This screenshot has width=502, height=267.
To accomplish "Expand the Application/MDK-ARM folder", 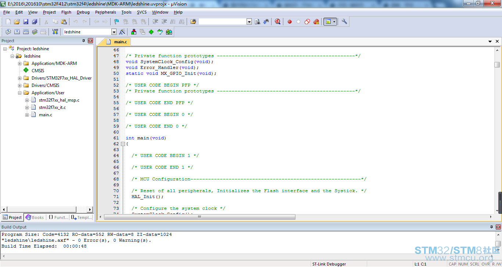I will click(20, 63).
